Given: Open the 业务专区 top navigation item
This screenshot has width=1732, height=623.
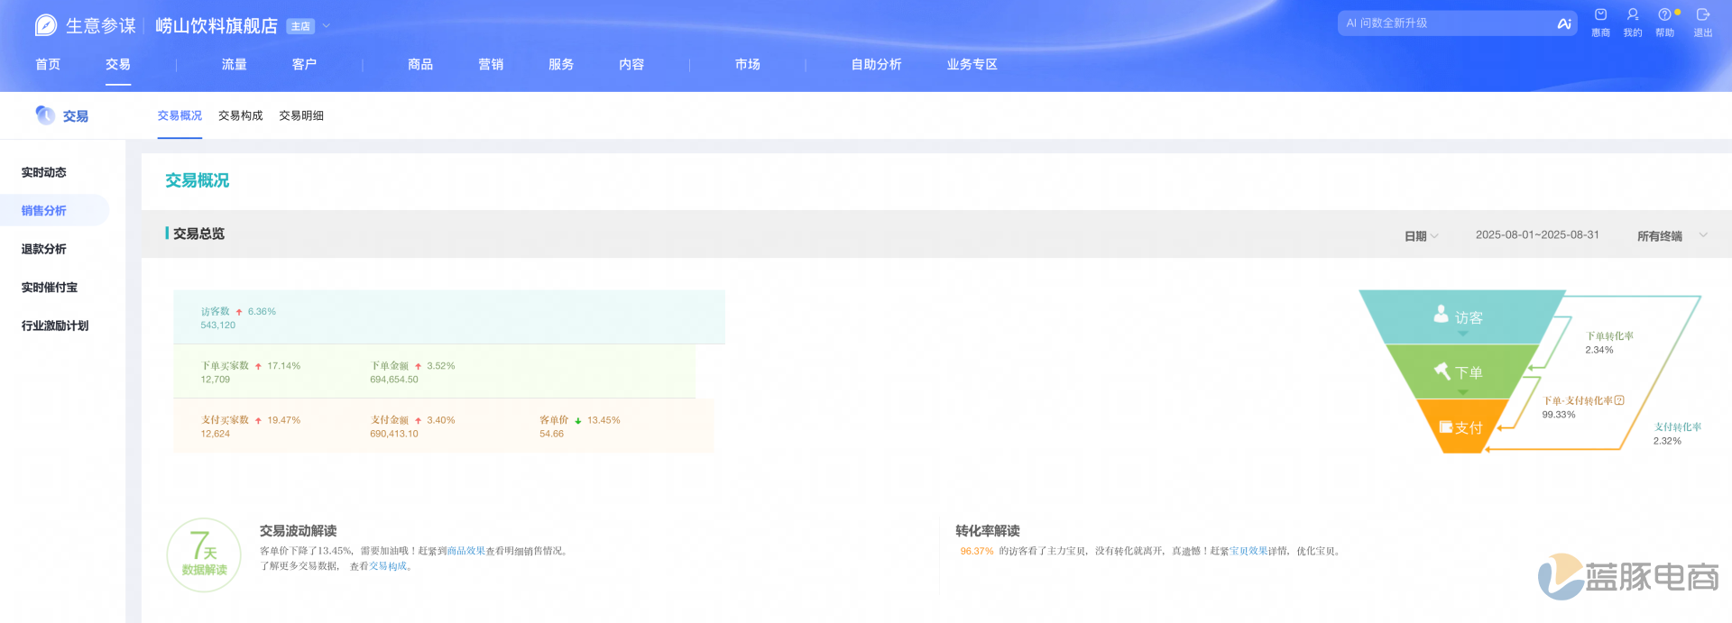Looking at the screenshot, I should (x=972, y=64).
